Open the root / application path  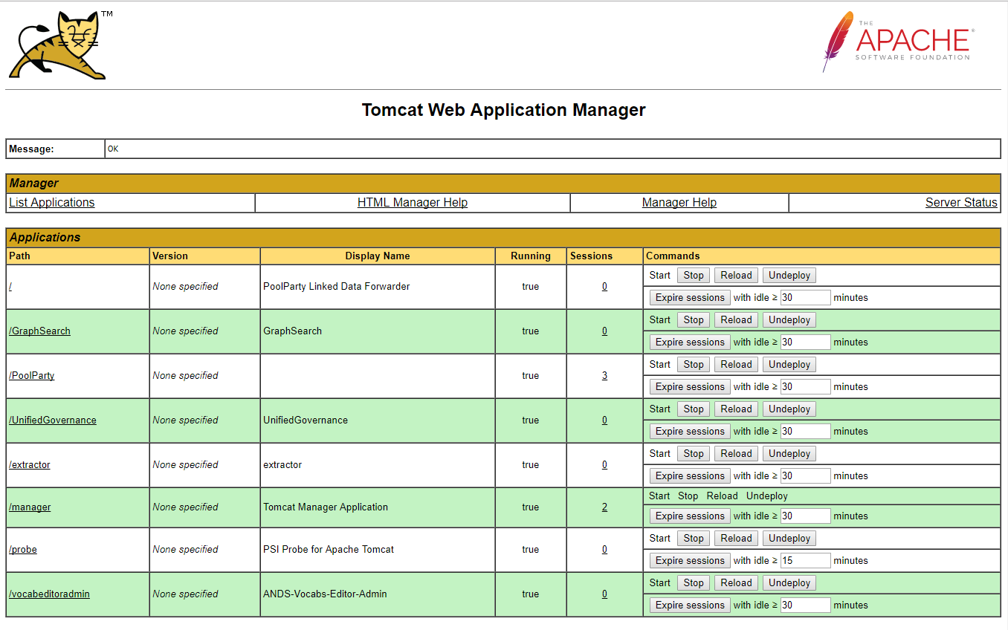pos(10,286)
